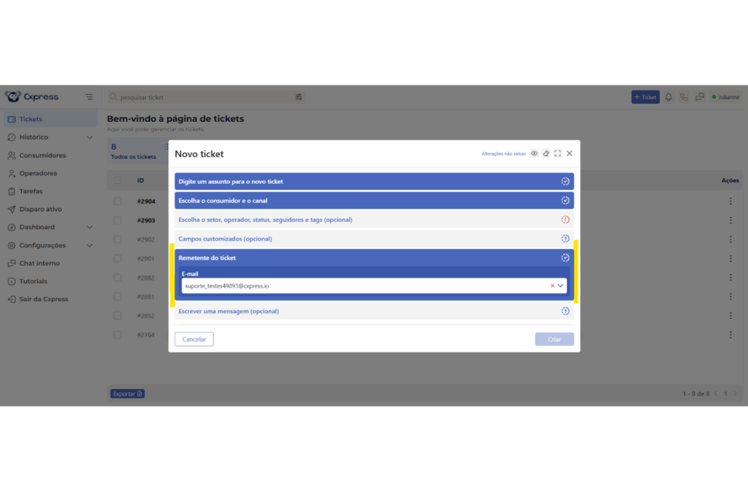
Task: Expand the Histórico sidebar submenu
Action: click(x=90, y=137)
